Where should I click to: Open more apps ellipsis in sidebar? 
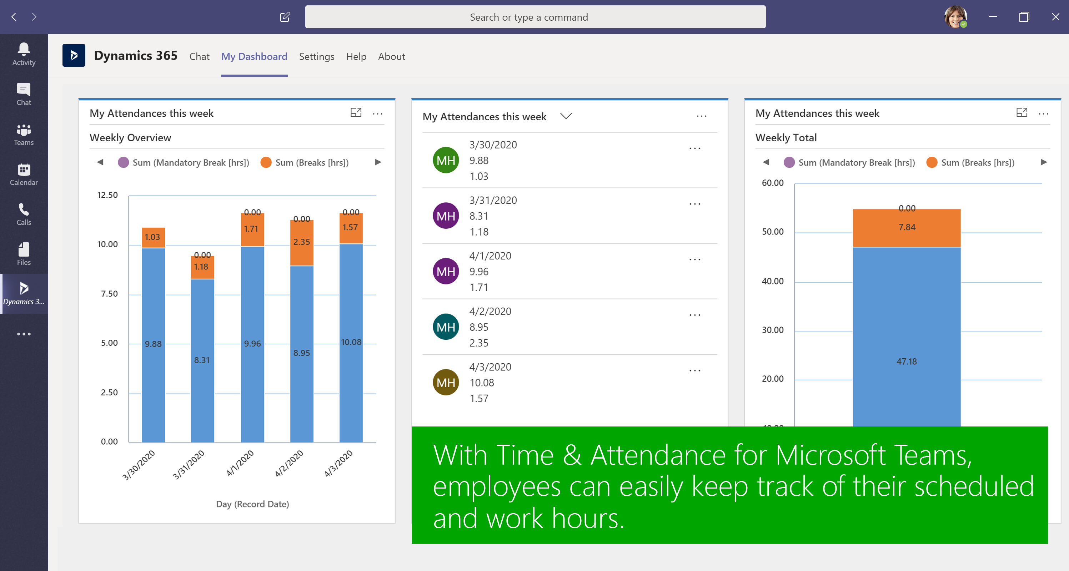click(x=24, y=334)
